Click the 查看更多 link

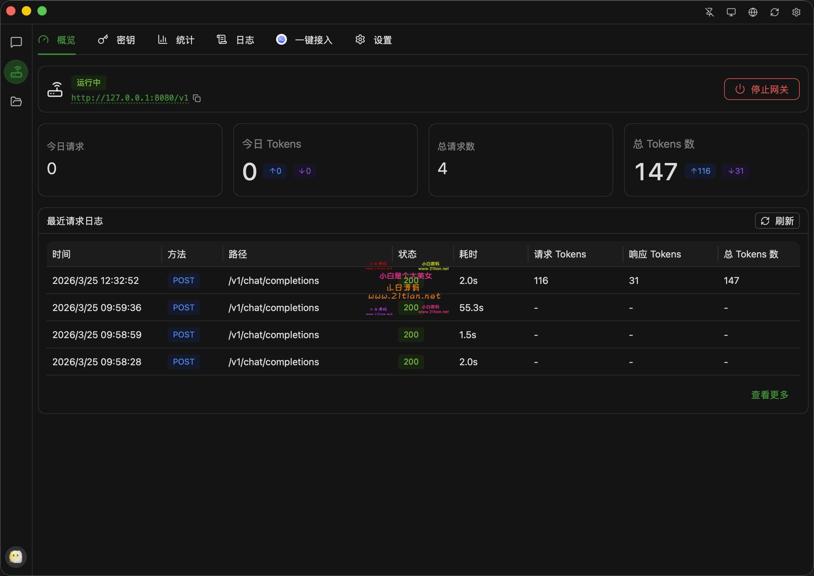(769, 394)
